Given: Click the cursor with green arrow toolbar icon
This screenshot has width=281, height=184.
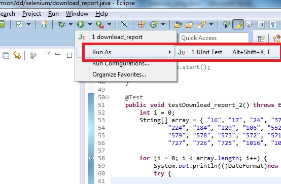Looking at the screenshot, I should (x=227, y=24).
